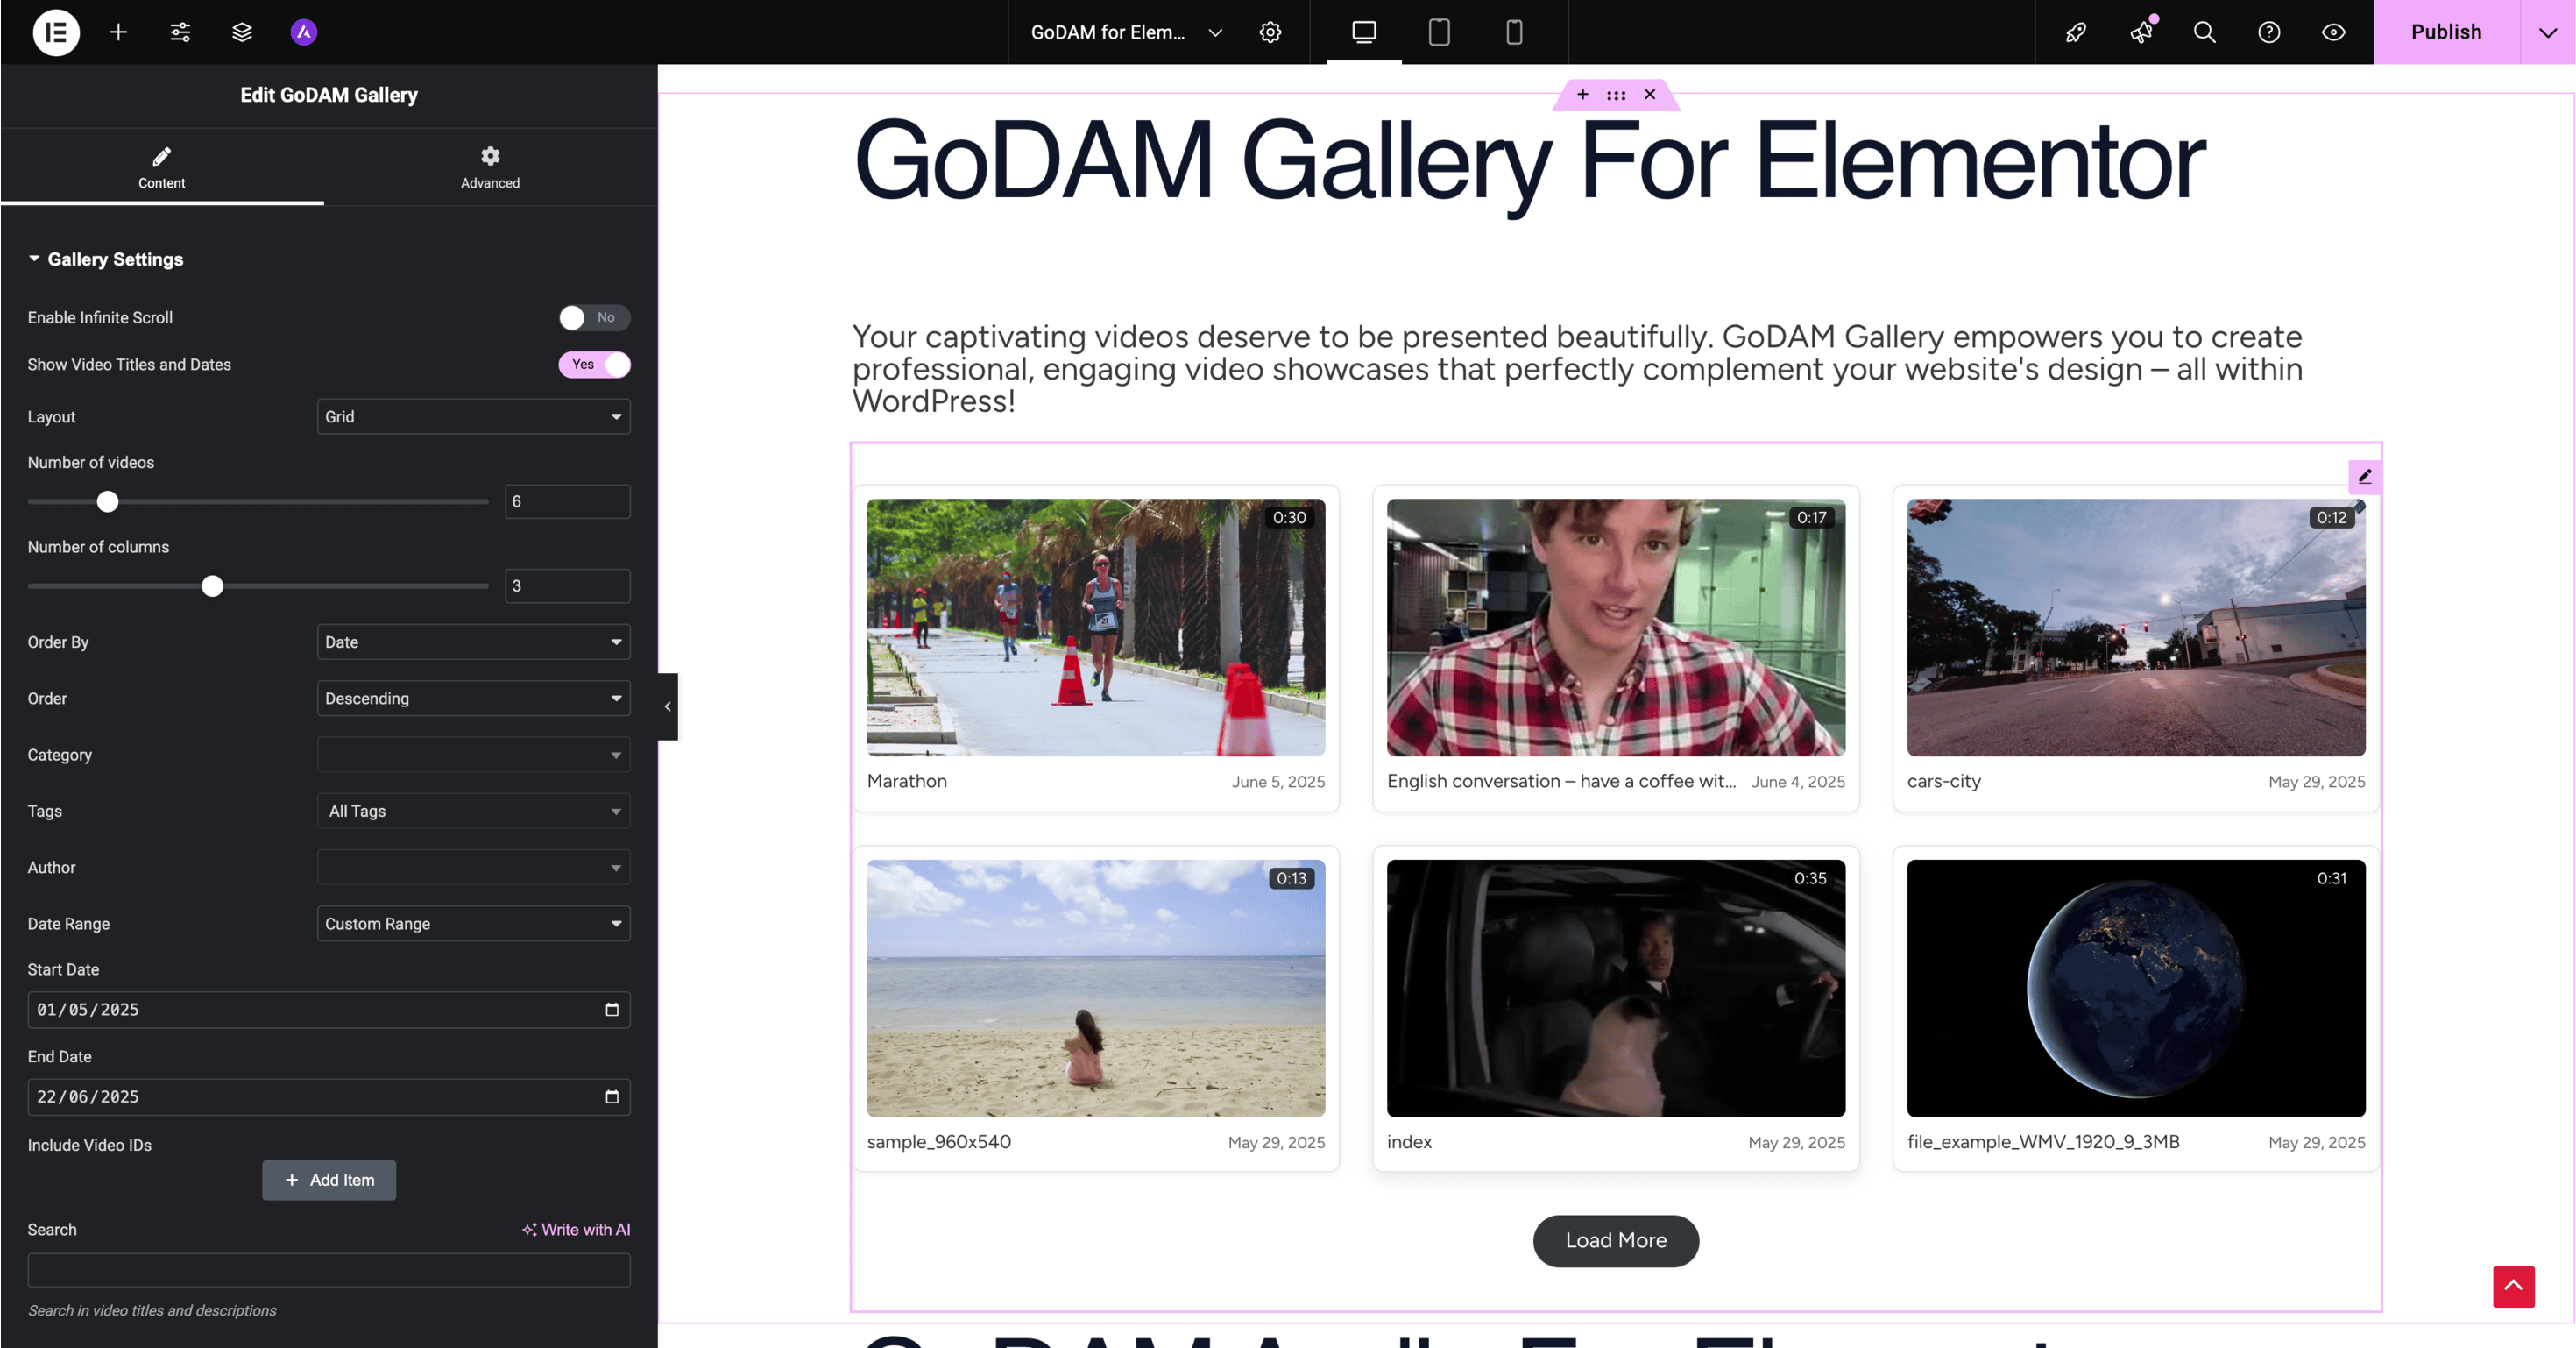Click Add Item for video IDs
Image resolution: width=2576 pixels, height=1348 pixels.
[329, 1179]
